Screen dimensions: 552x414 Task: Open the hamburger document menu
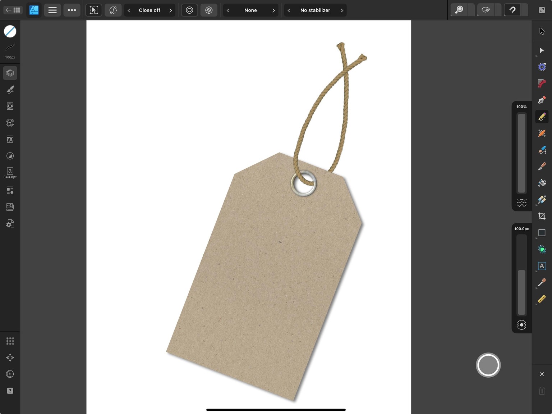click(x=52, y=10)
